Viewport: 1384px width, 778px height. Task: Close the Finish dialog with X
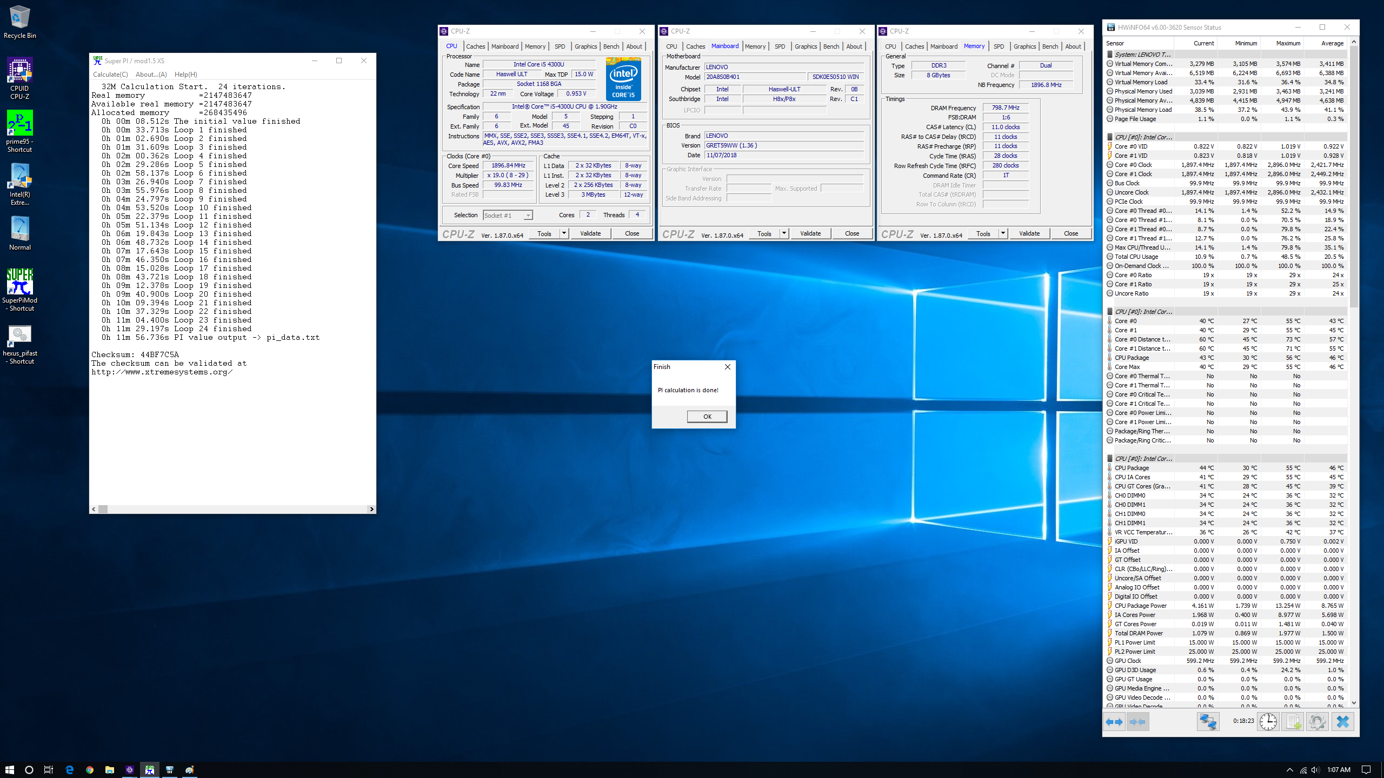tap(727, 367)
